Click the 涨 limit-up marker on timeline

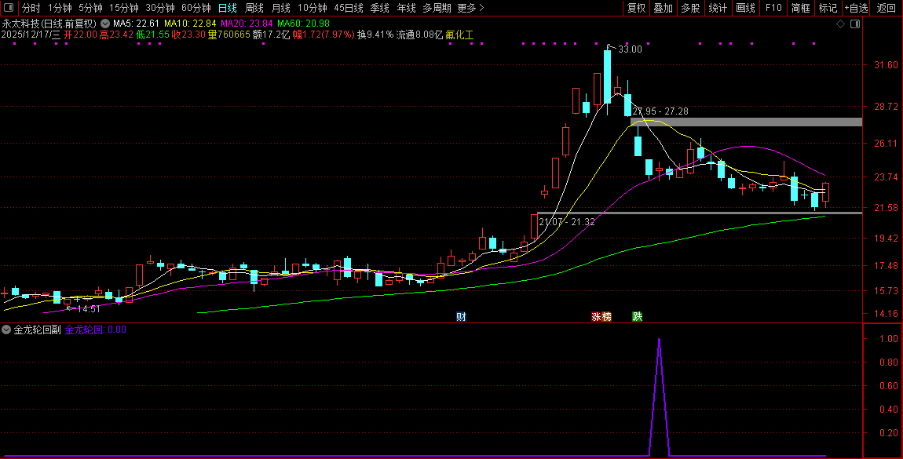click(x=597, y=317)
